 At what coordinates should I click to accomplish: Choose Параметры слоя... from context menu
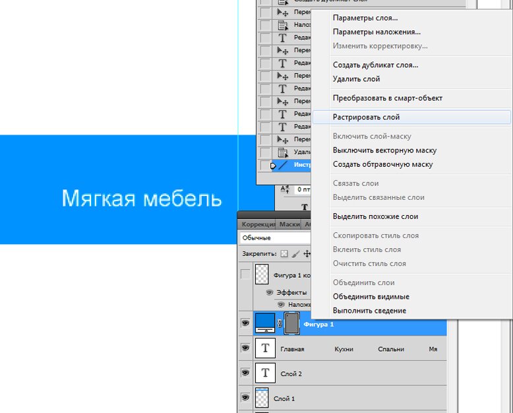pos(365,18)
